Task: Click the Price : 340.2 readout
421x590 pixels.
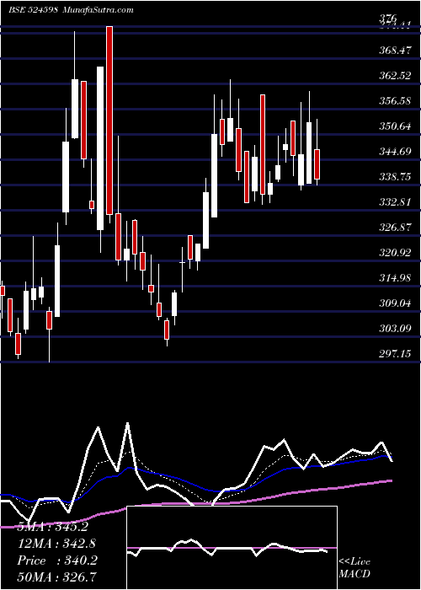Action: [x=57, y=560]
